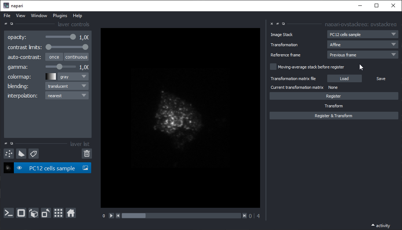The image size is (402, 230).
Task: Toggle grid mode view
Action: click(x=58, y=213)
